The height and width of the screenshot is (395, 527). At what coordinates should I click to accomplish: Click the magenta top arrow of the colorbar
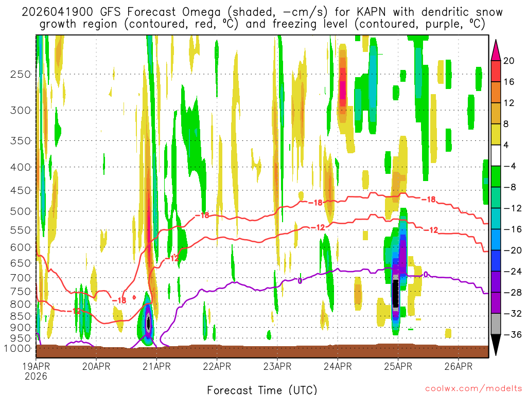coord(496,52)
